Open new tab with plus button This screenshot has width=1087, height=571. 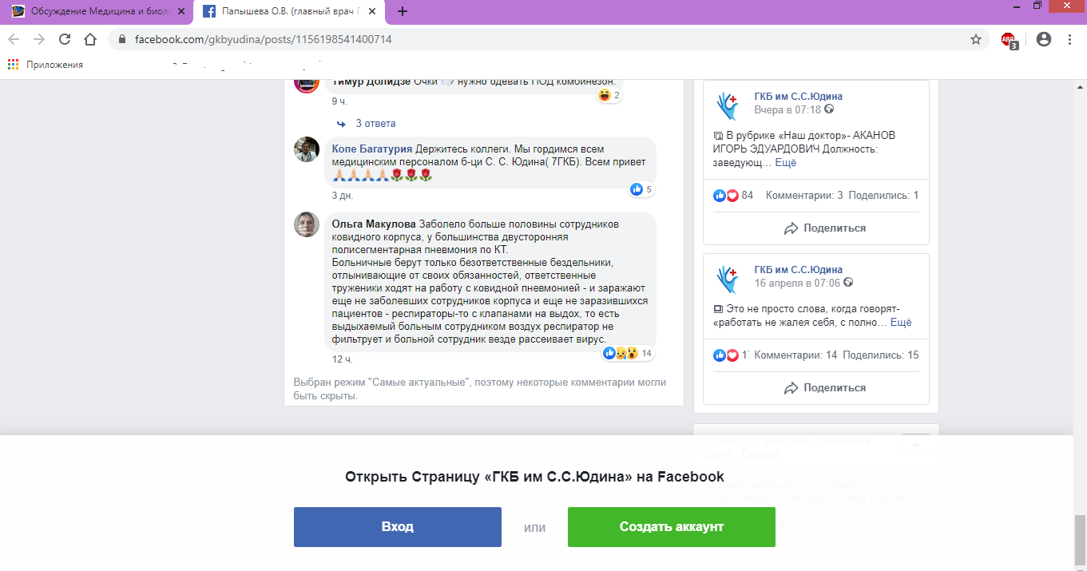[403, 11]
